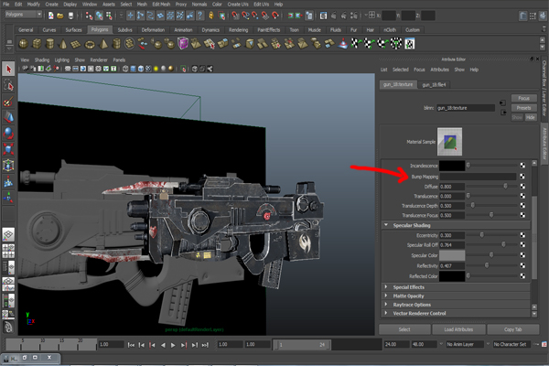Click the Presets button
The height and width of the screenshot is (366, 549).
click(523, 108)
